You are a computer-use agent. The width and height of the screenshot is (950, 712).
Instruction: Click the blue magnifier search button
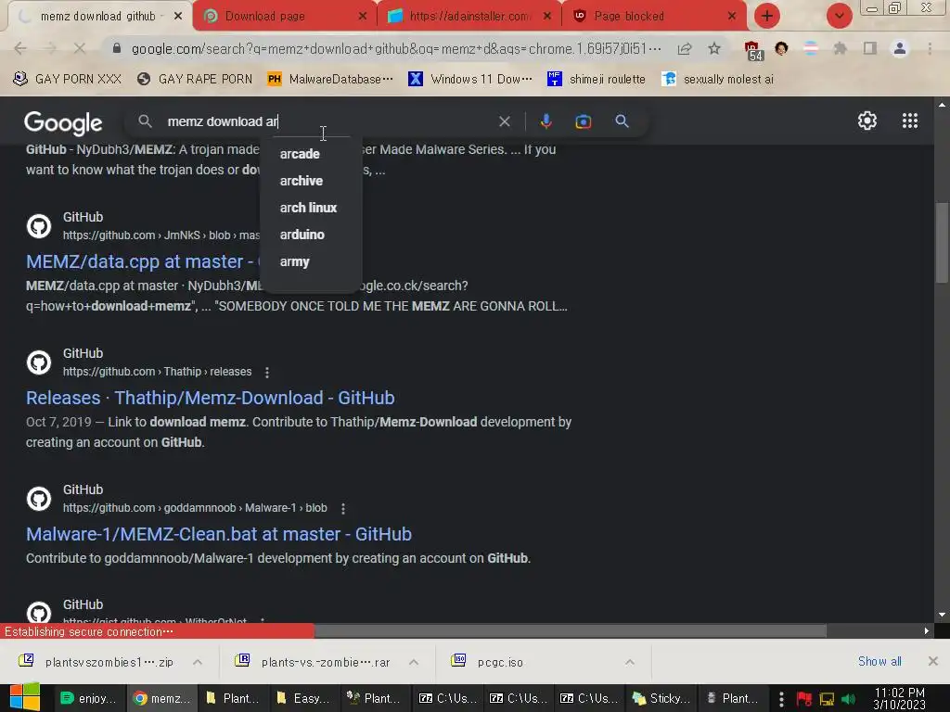coord(622,121)
